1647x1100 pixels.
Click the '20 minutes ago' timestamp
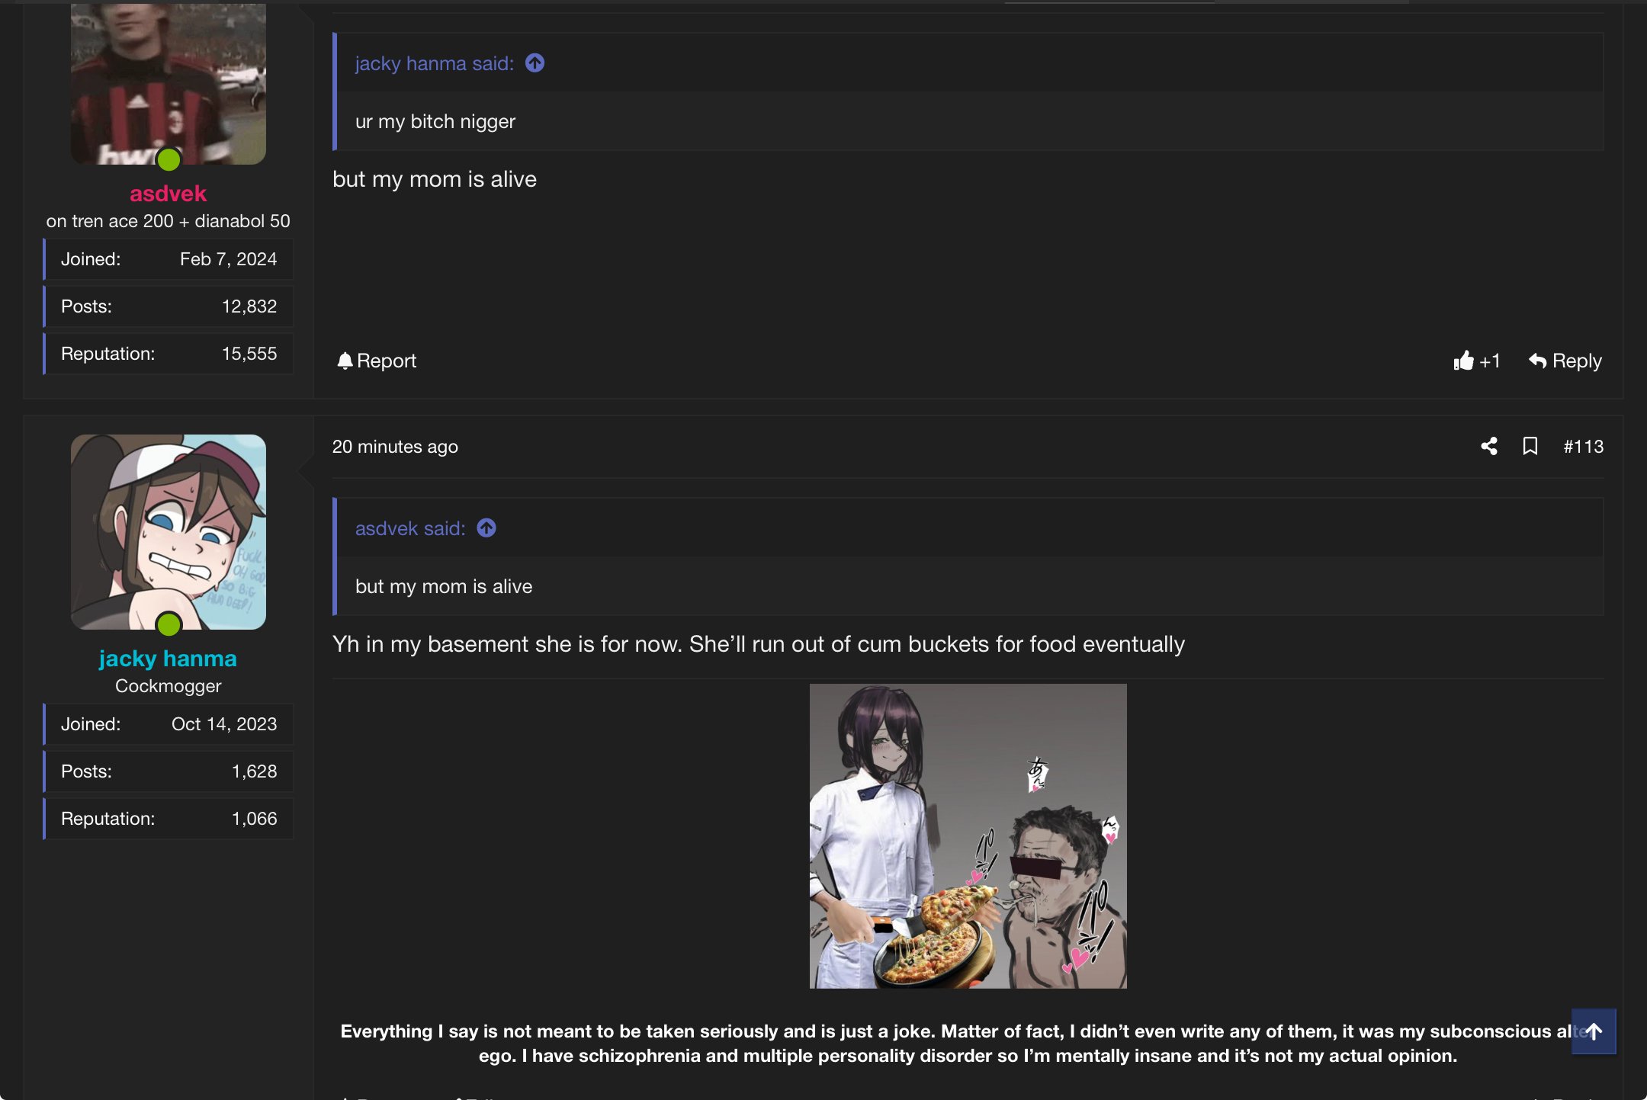click(395, 447)
